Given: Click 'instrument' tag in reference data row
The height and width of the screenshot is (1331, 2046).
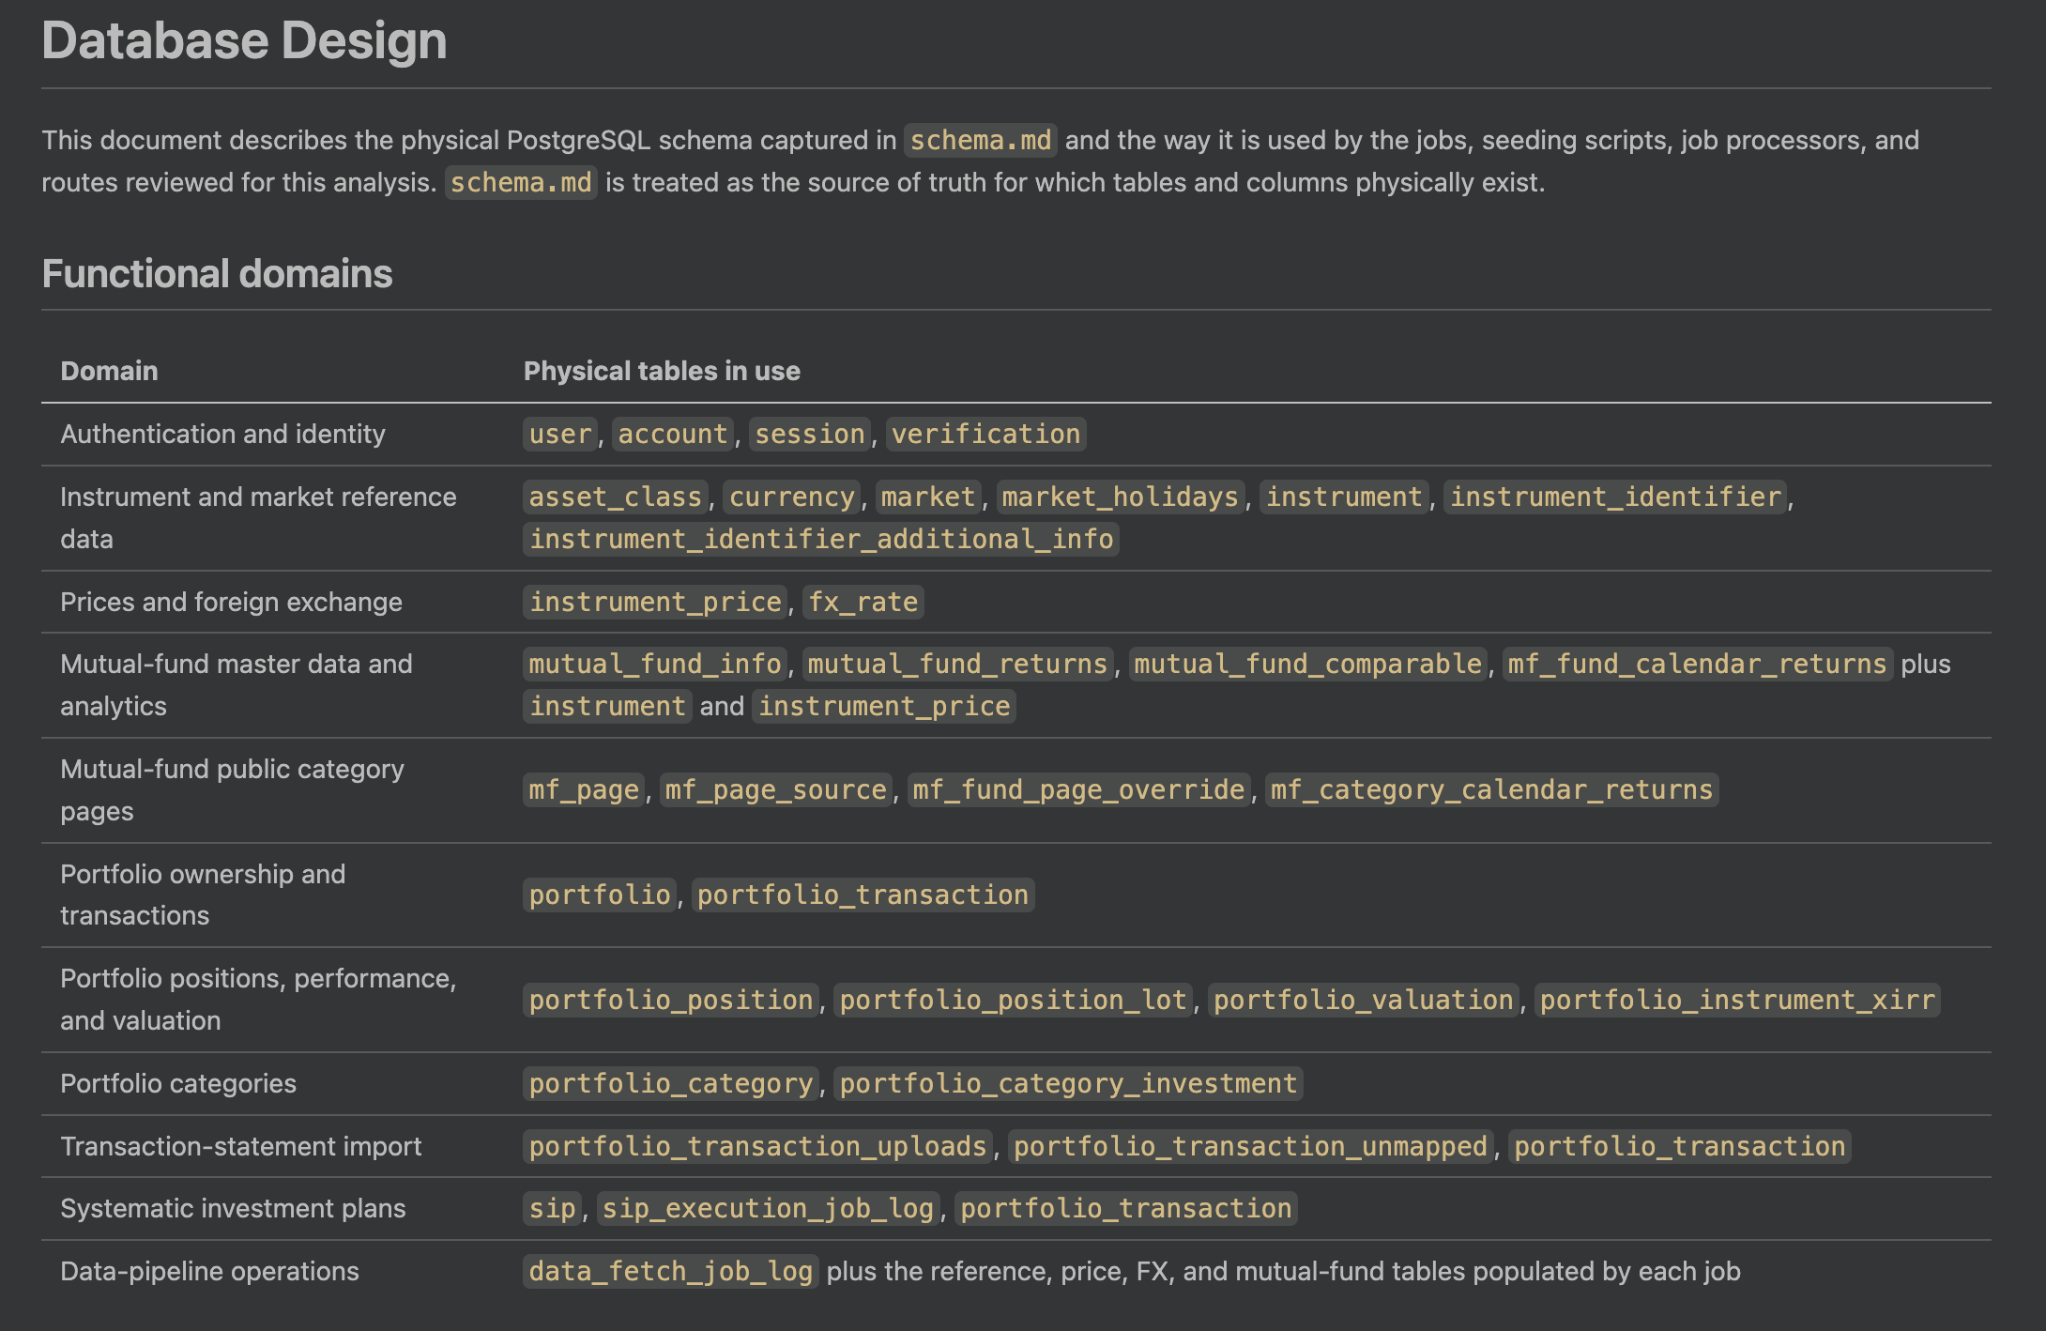Looking at the screenshot, I should pyautogui.click(x=1344, y=497).
